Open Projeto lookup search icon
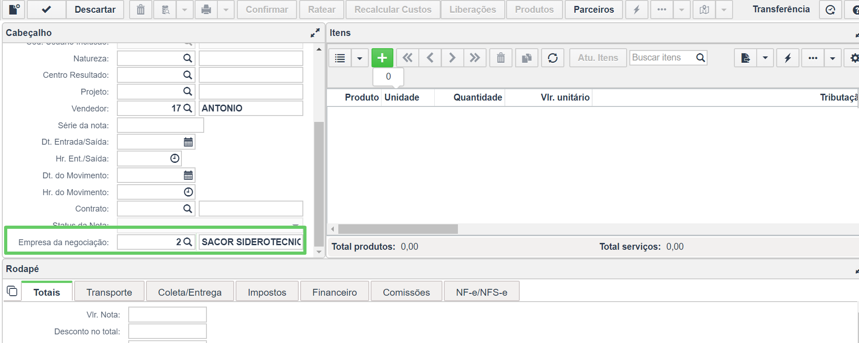859x343 pixels. click(187, 91)
